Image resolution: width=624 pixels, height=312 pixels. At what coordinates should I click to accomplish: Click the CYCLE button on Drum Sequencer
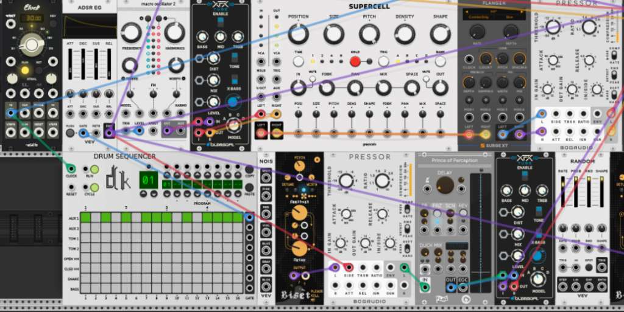coord(94,187)
